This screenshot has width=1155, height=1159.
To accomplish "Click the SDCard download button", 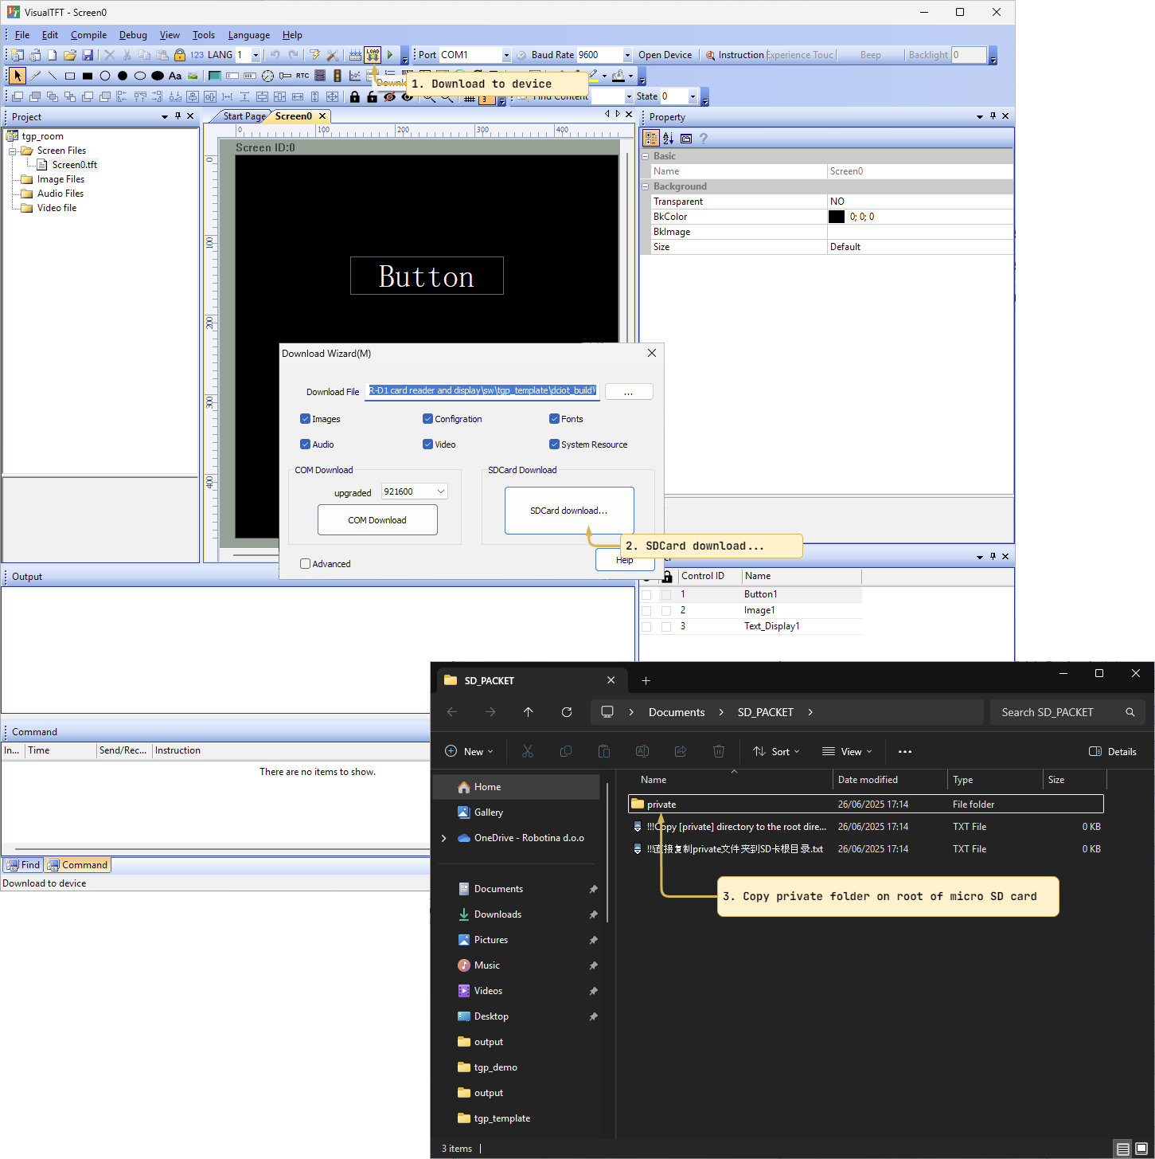I will point(569,511).
